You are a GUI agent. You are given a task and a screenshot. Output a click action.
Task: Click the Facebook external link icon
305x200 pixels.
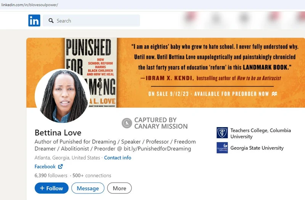(x=61, y=166)
